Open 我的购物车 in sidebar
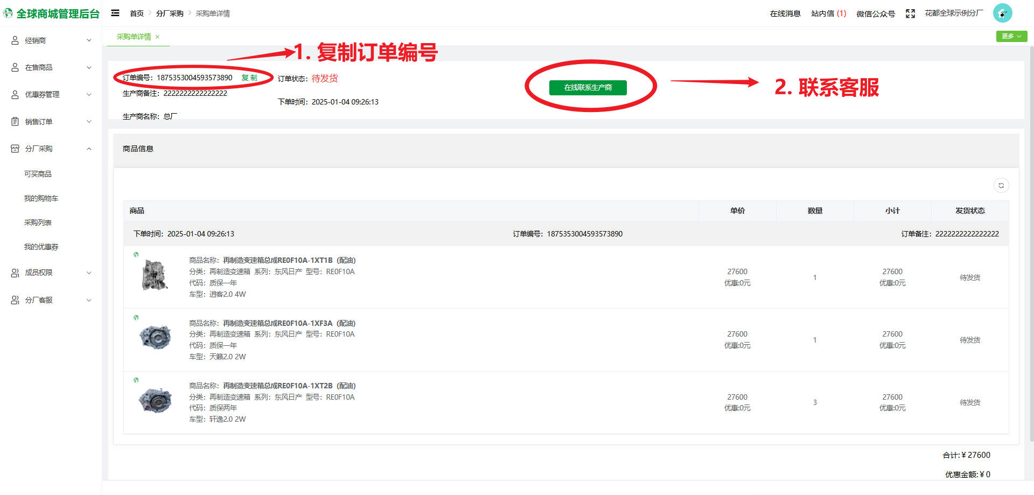 pyautogui.click(x=41, y=198)
